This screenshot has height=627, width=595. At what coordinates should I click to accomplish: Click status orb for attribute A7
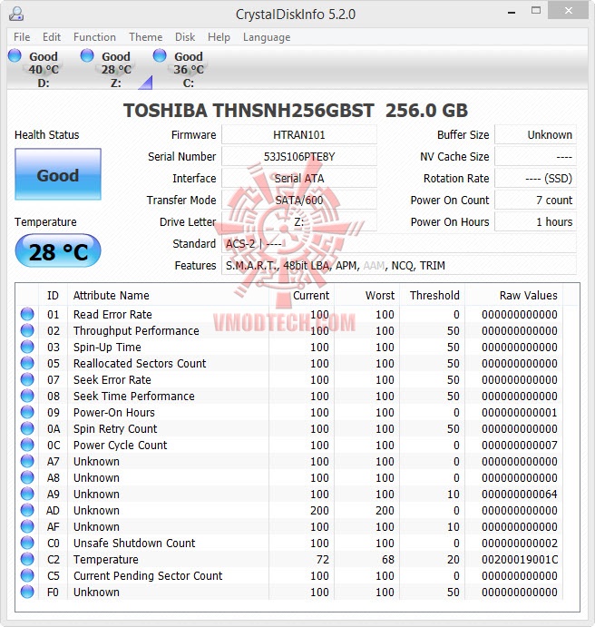tap(27, 461)
